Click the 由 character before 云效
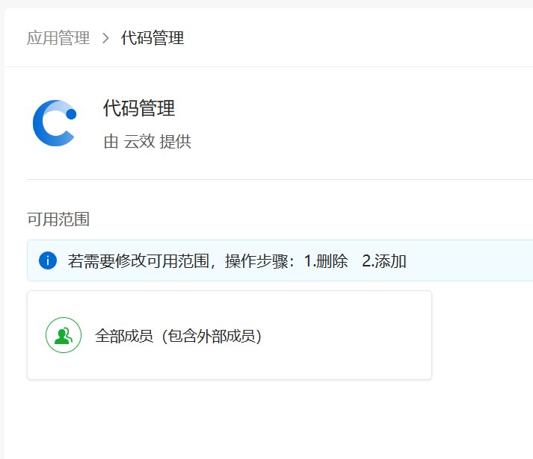This screenshot has width=533, height=459. click(x=111, y=141)
